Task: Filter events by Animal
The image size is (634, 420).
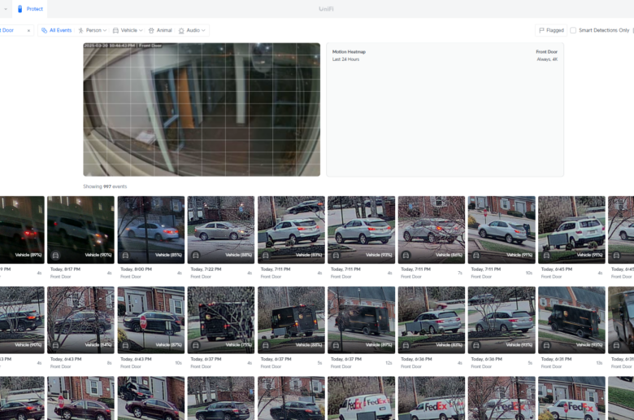Action: [160, 30]
